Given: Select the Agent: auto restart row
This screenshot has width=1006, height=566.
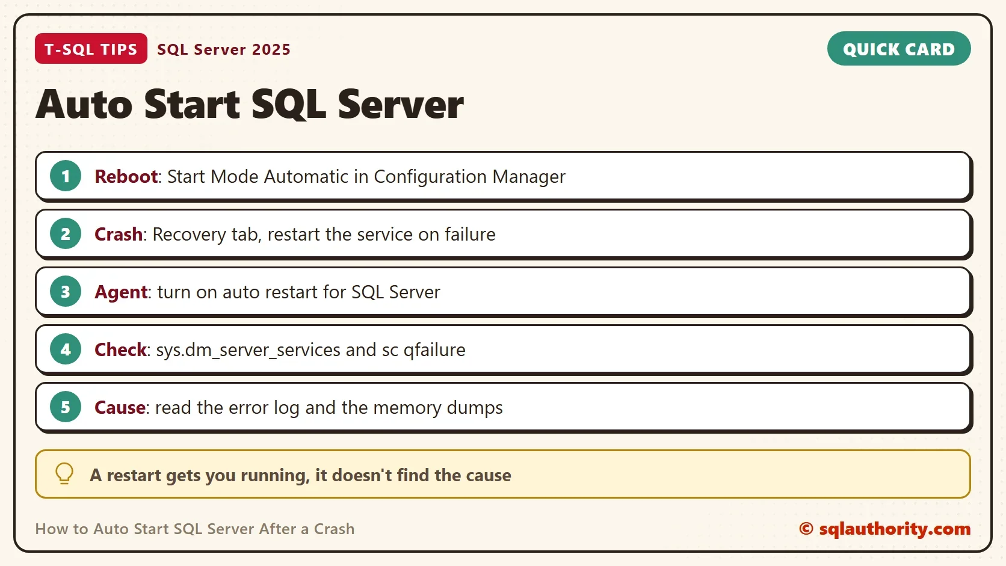Looking at the screenshot, I should pos(503,292).
